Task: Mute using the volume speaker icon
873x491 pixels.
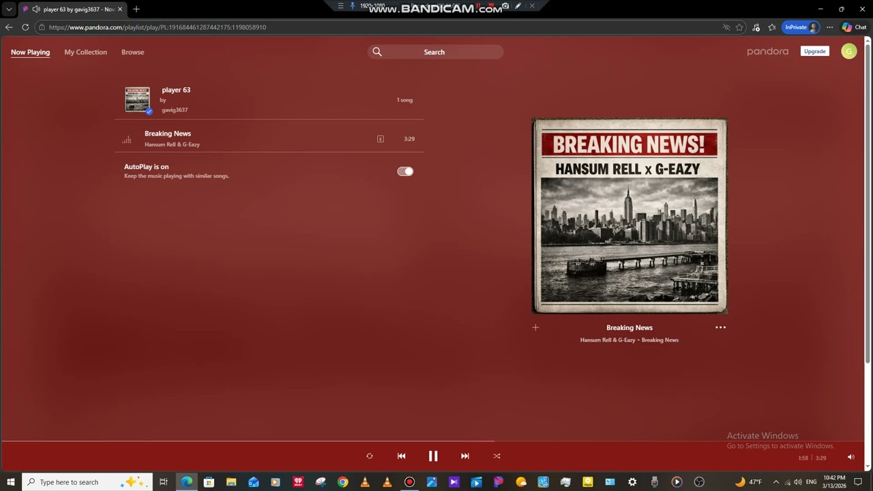Action: (x=850, y=457)
